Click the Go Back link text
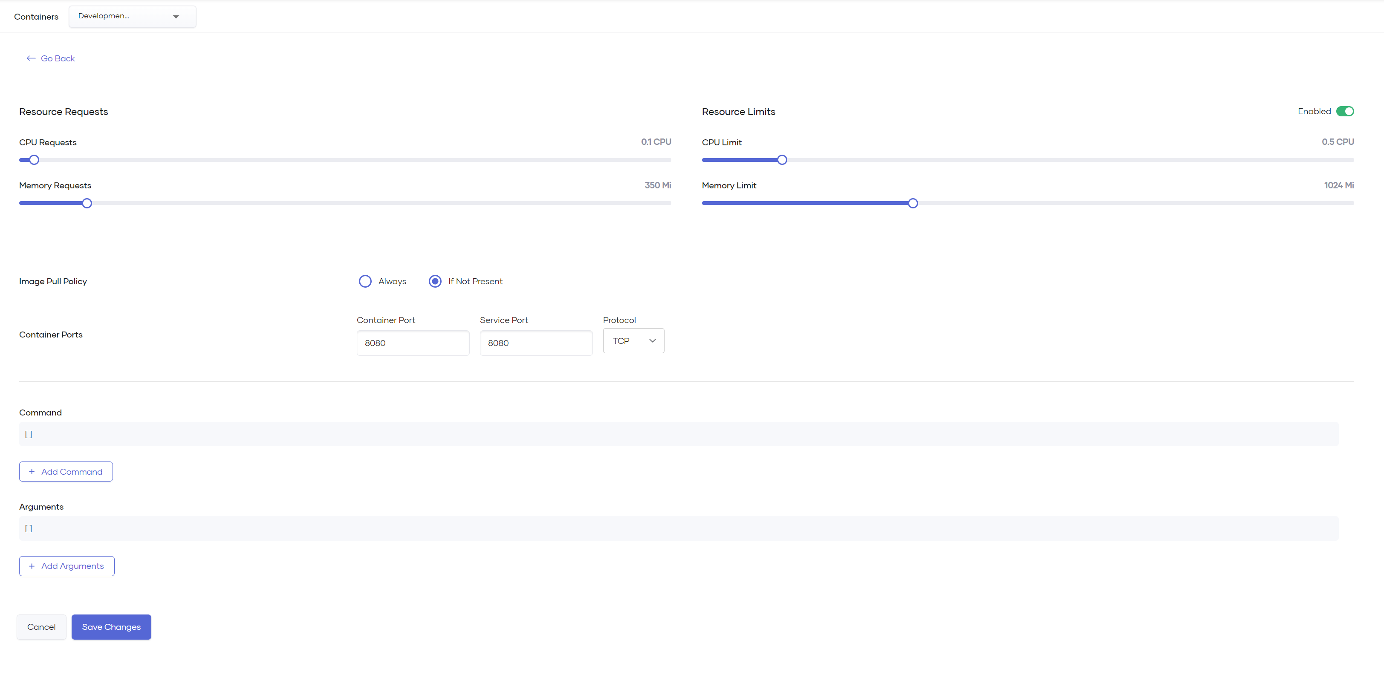 click(x=58, y=58)
